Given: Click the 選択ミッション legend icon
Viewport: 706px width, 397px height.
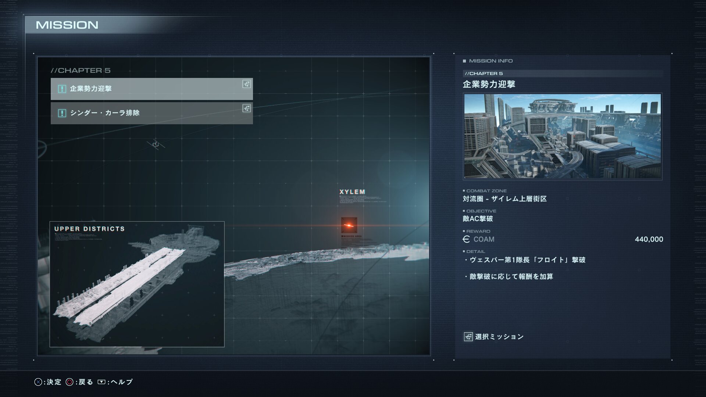Looking at the screenshot, I should point(468,337).
